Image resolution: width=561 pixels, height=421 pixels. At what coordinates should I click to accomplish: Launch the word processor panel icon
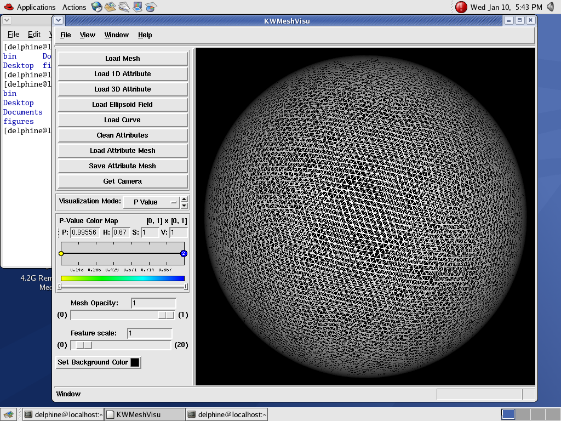tap(124, 7)
